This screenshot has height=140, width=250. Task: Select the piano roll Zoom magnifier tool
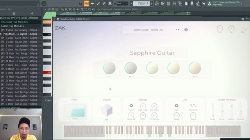coord(89,9)
